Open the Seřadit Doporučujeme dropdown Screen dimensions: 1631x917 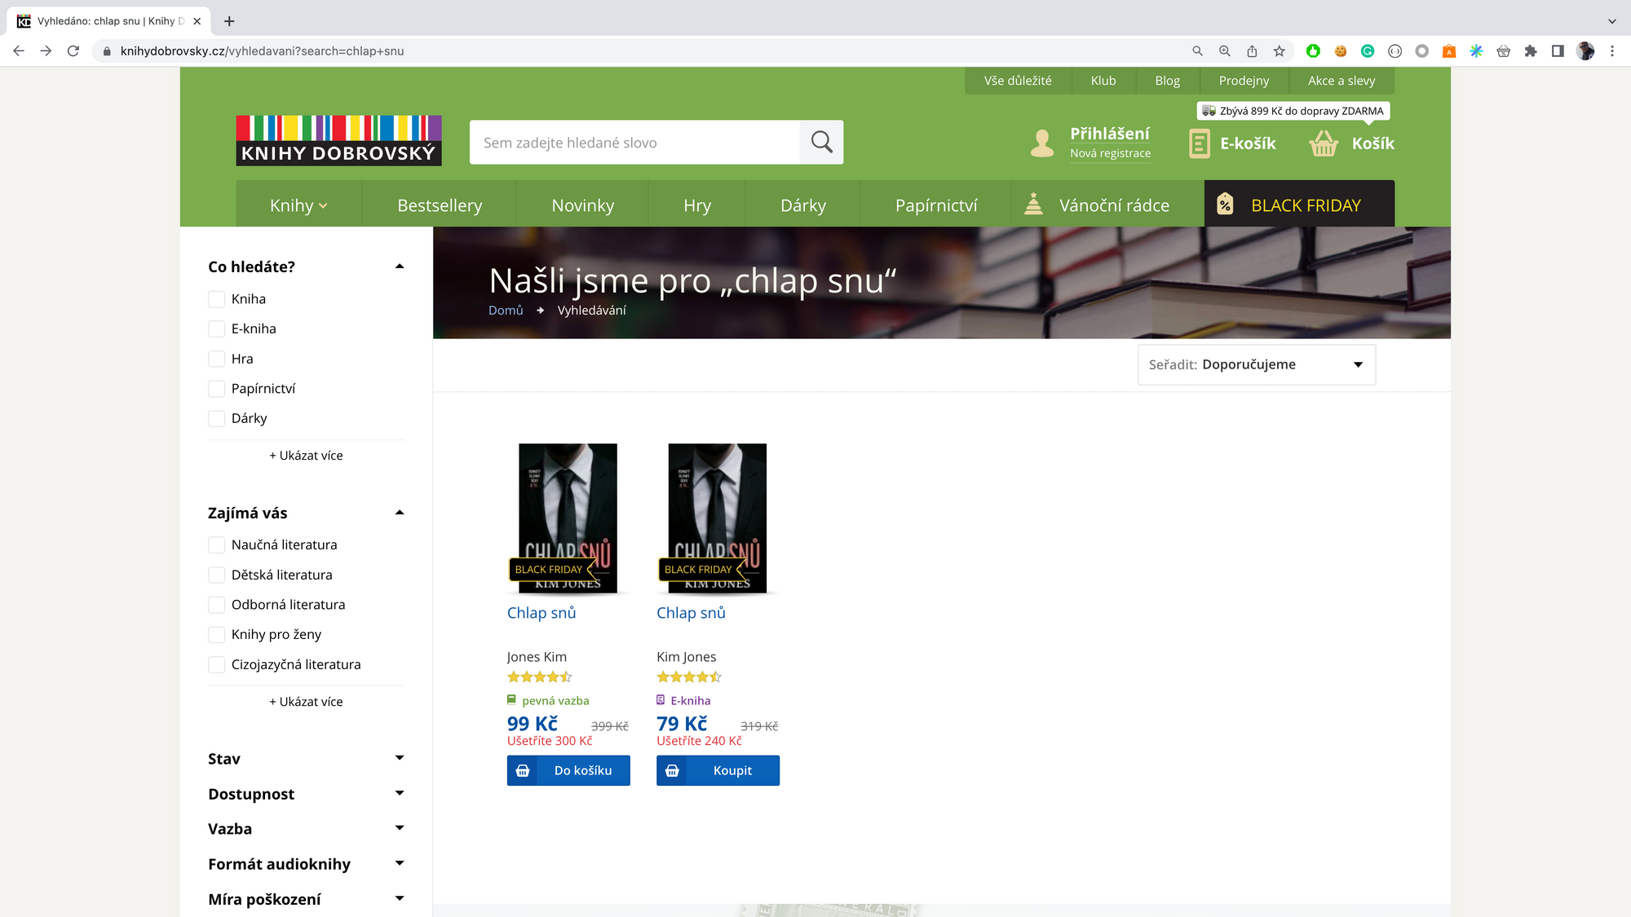coord(1256,364)
